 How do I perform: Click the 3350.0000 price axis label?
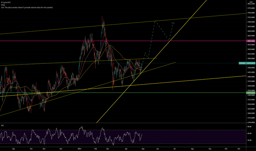coord(251,86)
